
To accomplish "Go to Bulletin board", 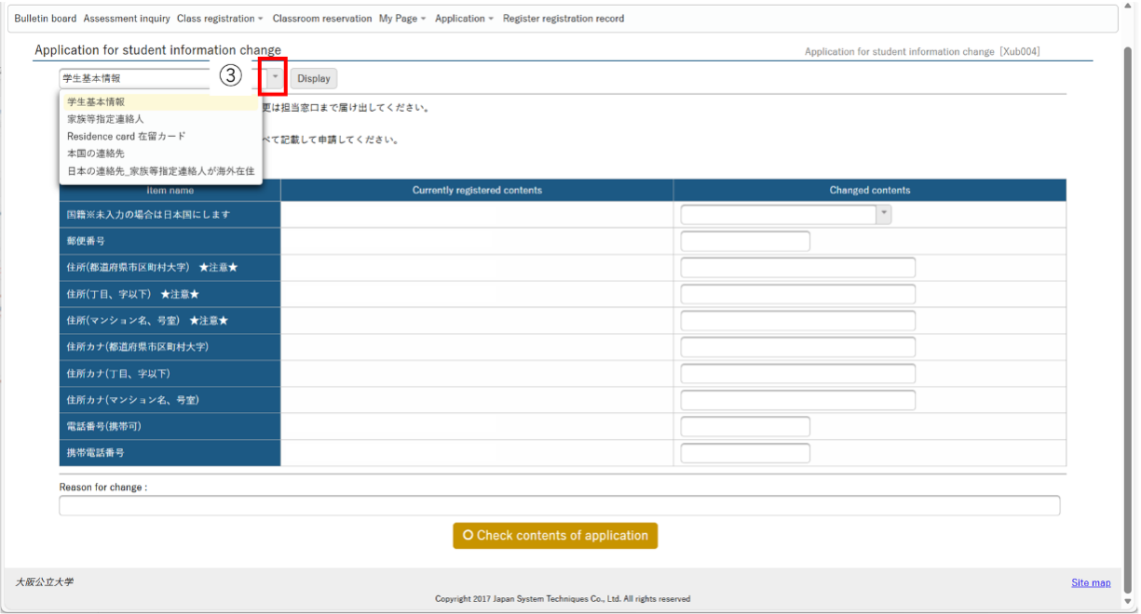I will pos(46,19).
